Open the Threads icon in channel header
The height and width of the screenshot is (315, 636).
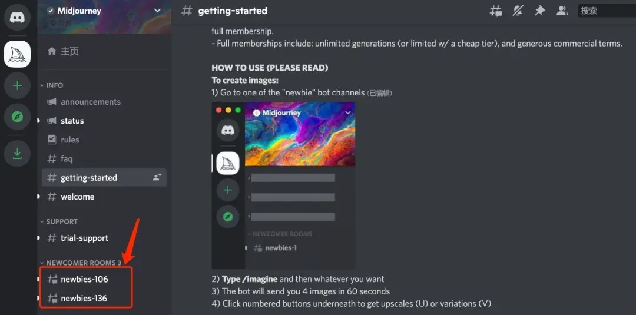[496, 11]
